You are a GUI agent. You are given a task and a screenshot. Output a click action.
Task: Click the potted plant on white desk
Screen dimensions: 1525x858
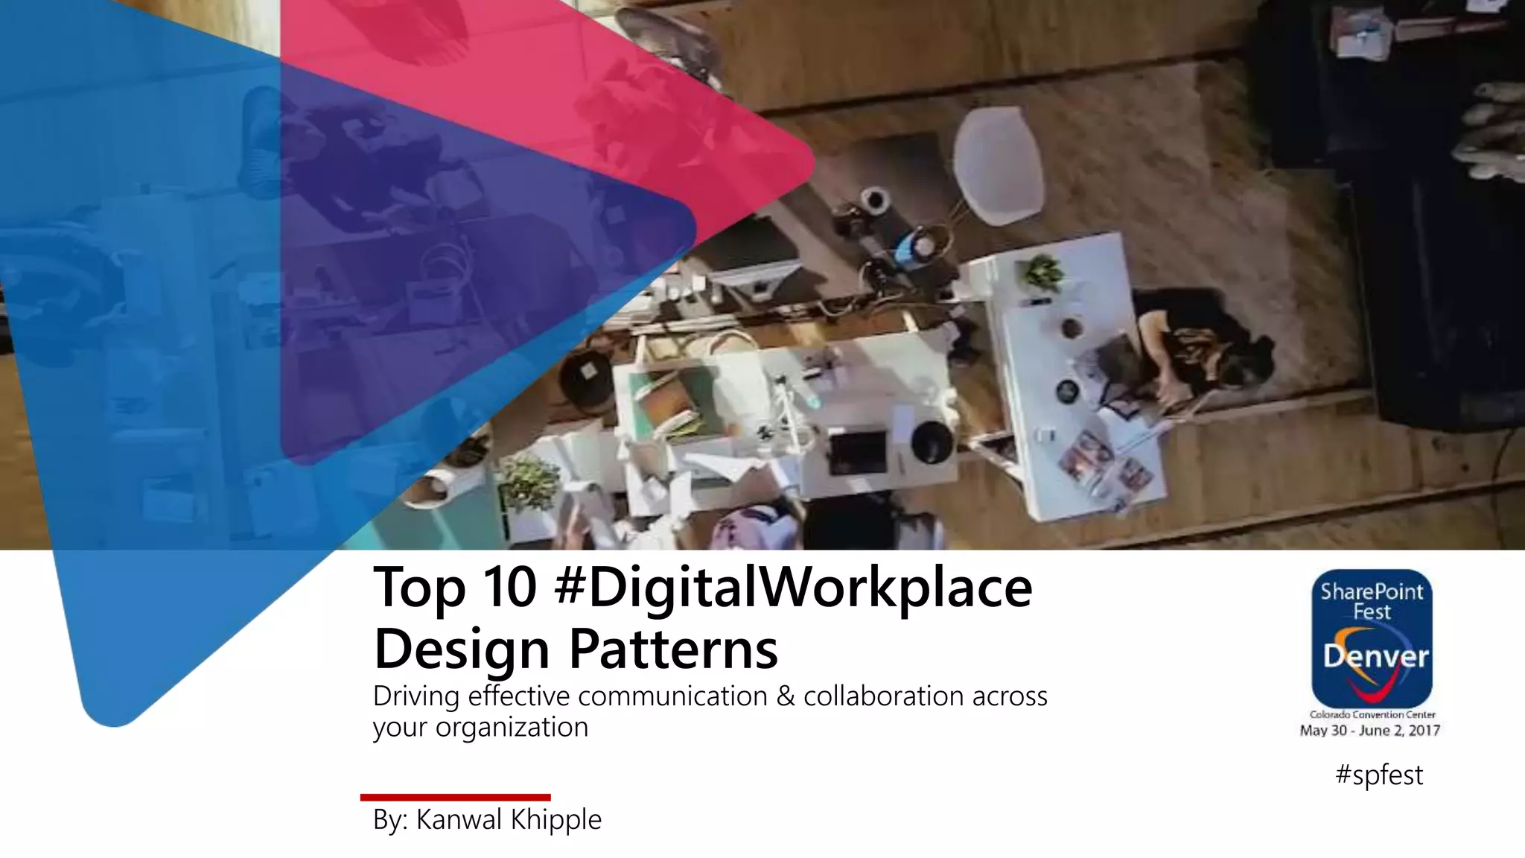coord(1042,273)
